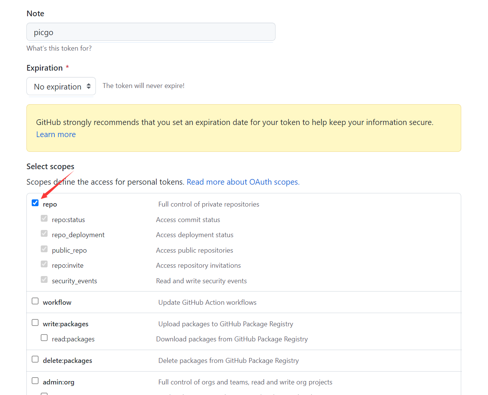Check the write:packages scope
Viewport: 488px width, 395px height.
pyautogui.click(x=35, y=323)
